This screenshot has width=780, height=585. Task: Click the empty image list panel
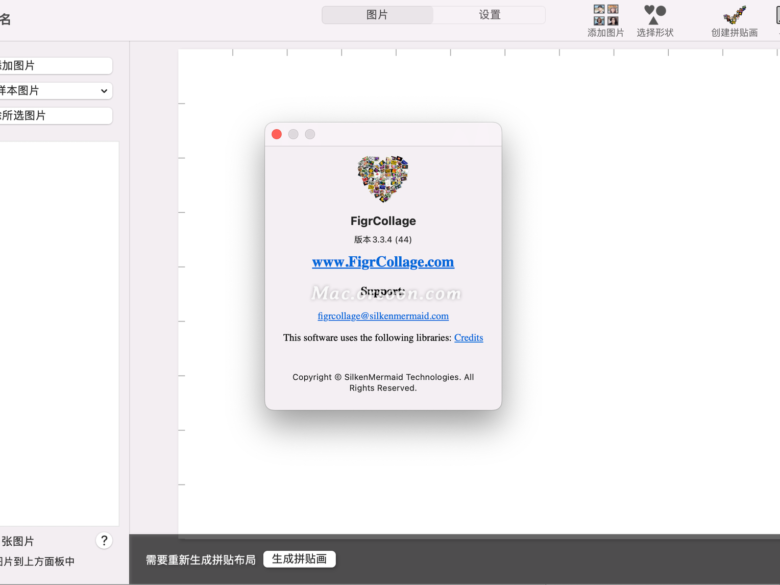click(x=60, y=332)
